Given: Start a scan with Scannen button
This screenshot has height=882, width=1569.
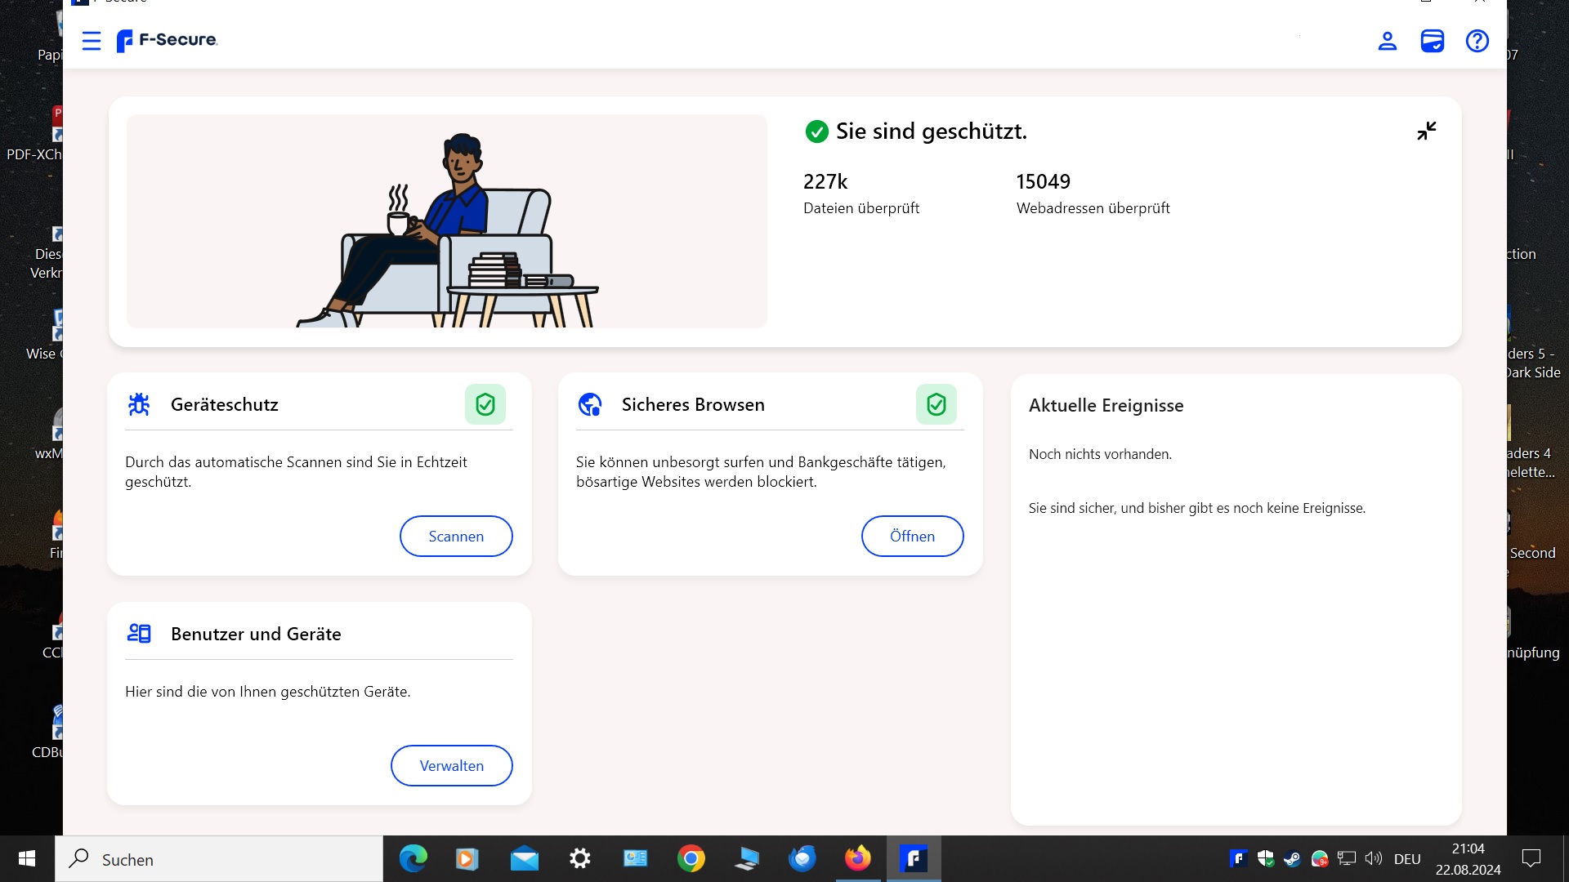Looking at the screenshot, I should (456, 537).
